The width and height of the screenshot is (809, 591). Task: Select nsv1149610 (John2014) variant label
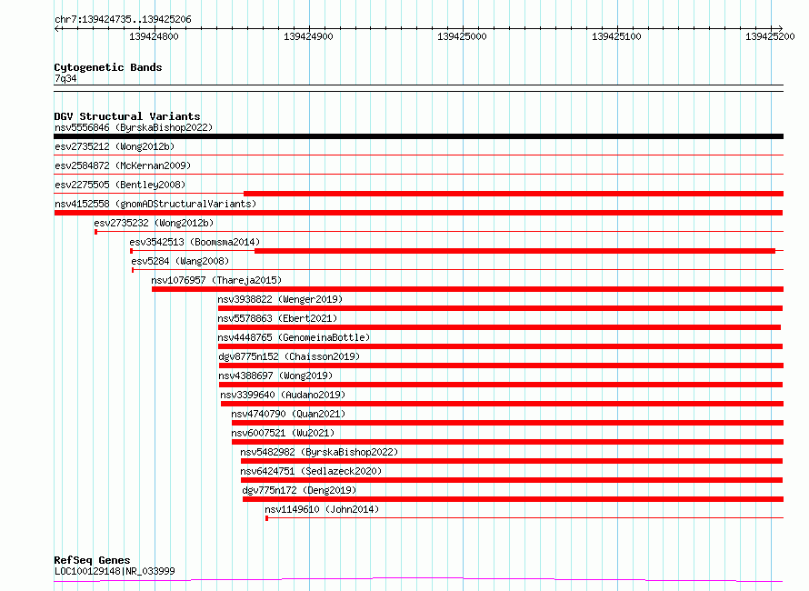click(x=322, y=509)
